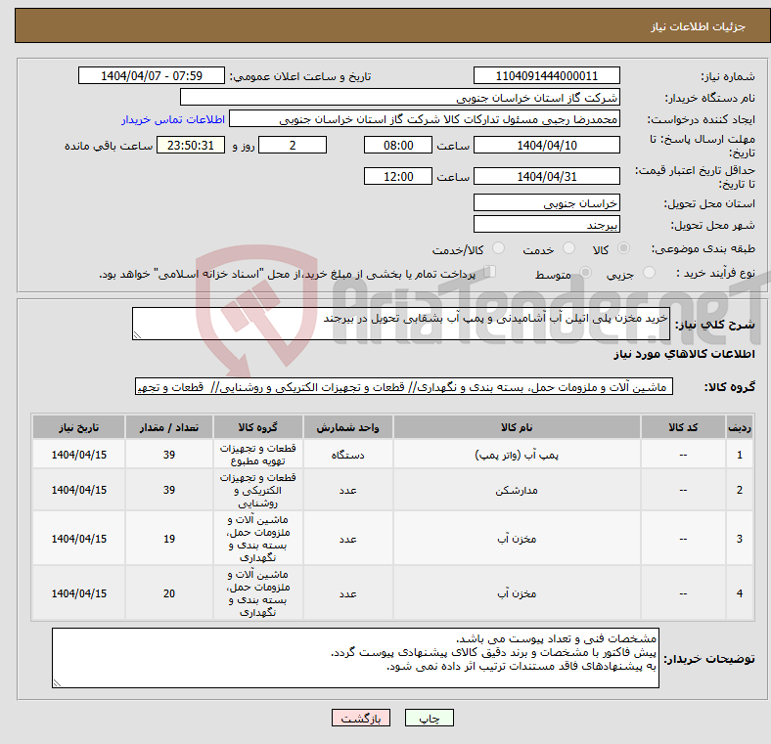Click the تاریخ نیاز column header

coord(78,427)
